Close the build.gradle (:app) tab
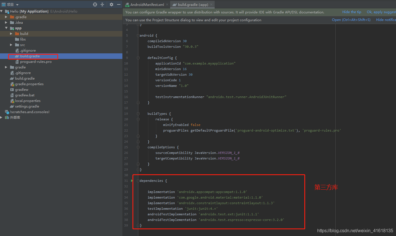The width and height of the screenshot is (396, 236). [212, 4]
